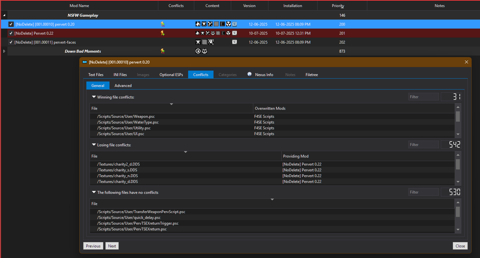Open the INI Files tab
This screenshot has height=258, width=480.
120,74
